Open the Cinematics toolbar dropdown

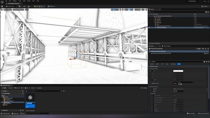click(29, 6)
